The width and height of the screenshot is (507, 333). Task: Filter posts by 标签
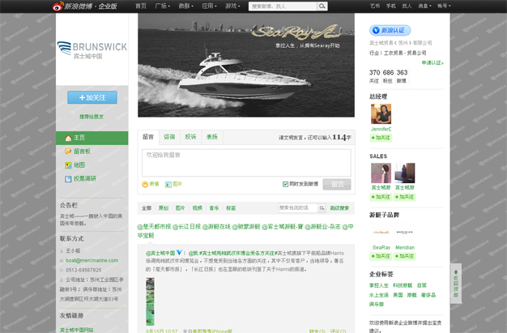(231, 208)
